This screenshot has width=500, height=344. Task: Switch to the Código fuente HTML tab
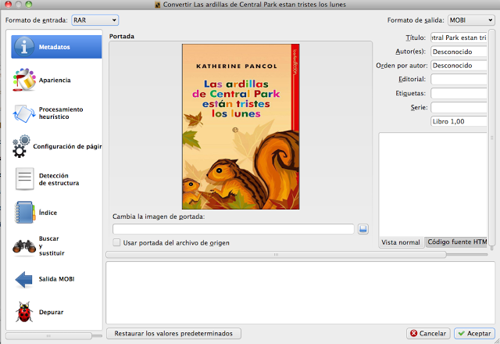click(x=456, y=242)
